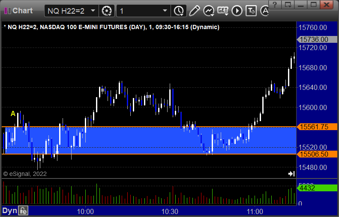Click the 10:00 time axis label
This screenshot has height=217, width=339.
[x=85, y=211]
